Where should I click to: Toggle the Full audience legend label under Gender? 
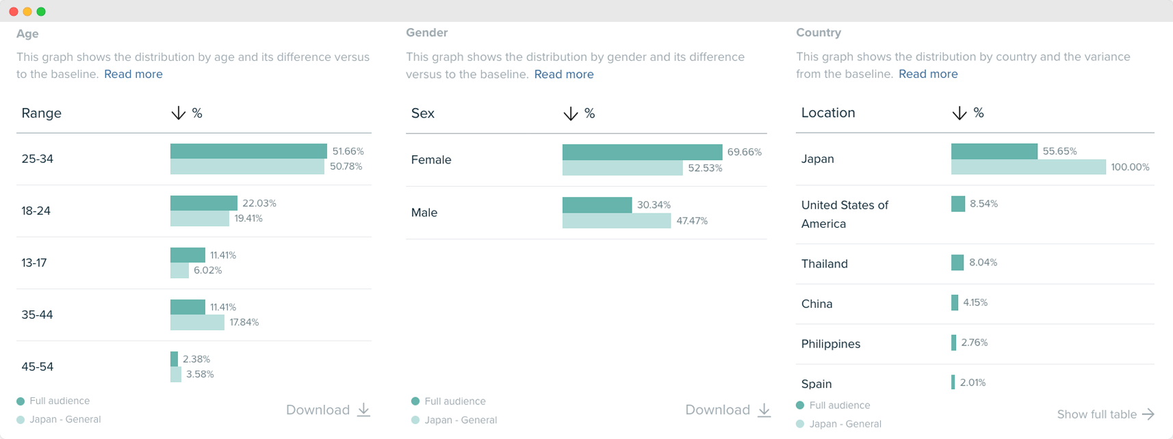[x=454, y=401]
